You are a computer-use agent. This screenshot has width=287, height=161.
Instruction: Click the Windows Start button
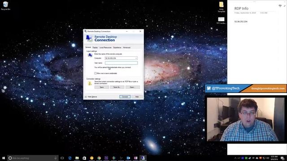click(x=4, y=158)
